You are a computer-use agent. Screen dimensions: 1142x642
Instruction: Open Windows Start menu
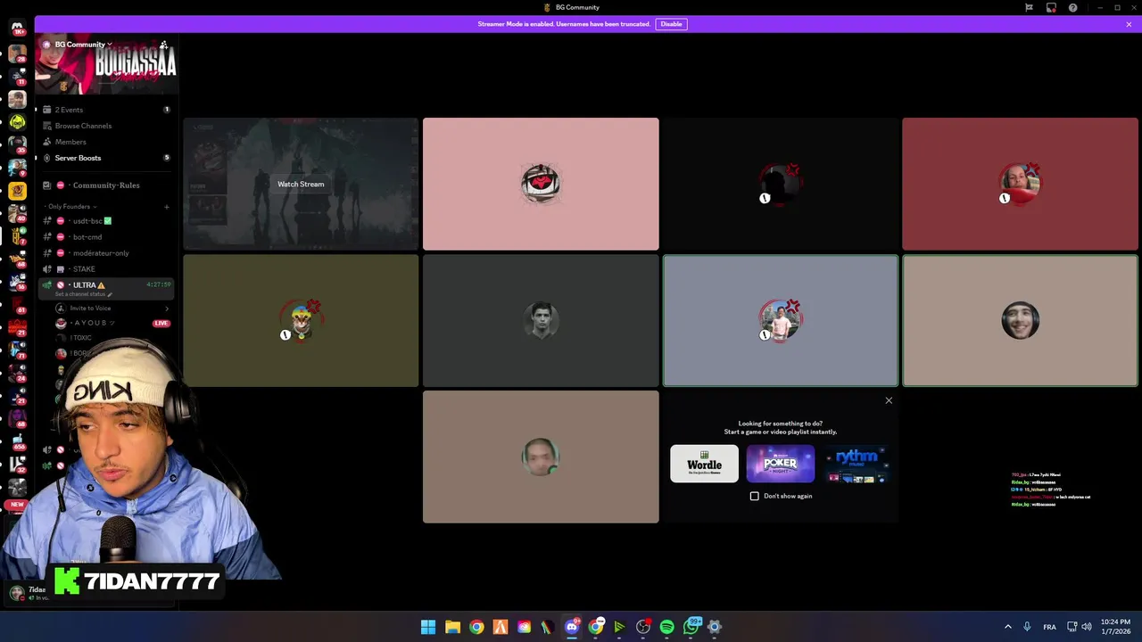(x=428, y=627)
